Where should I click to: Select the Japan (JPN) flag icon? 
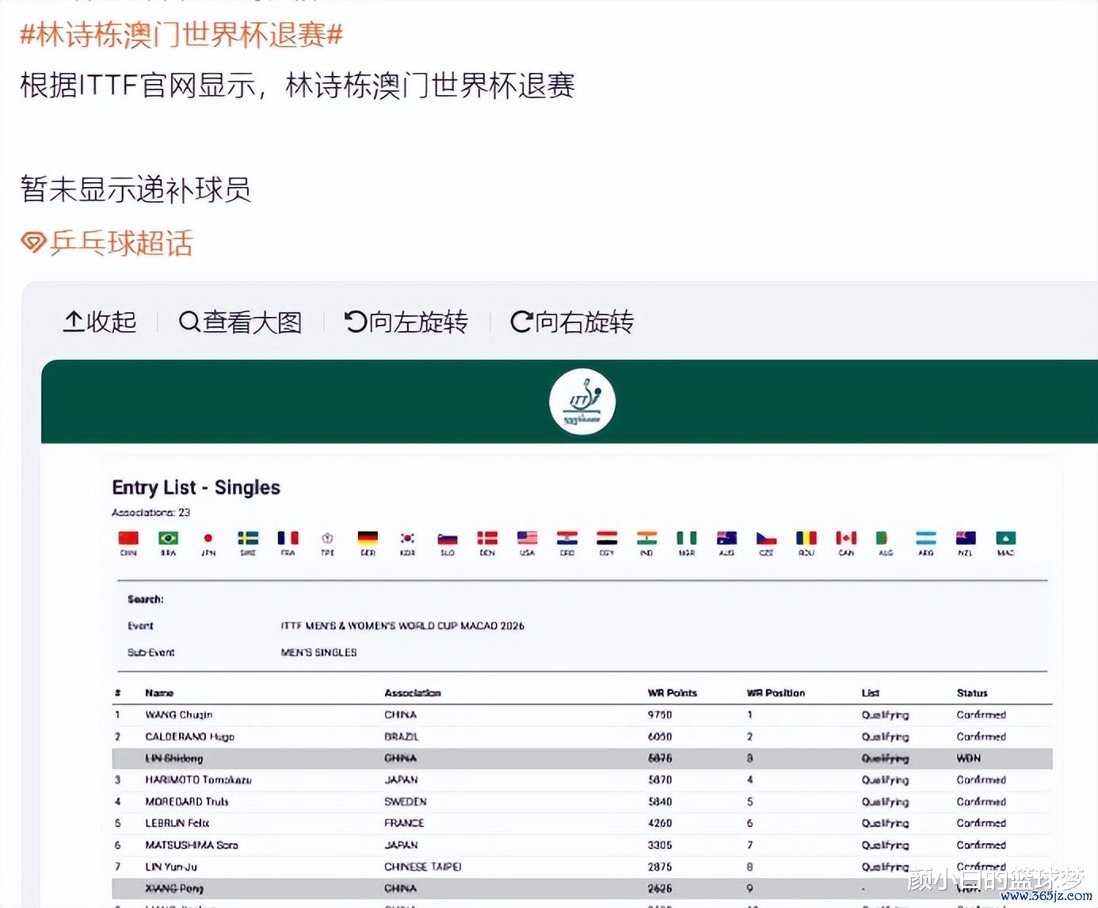[x=208, y=539]
